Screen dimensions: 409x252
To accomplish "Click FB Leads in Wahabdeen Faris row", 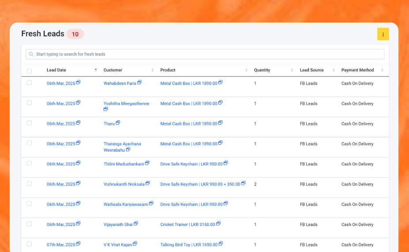I will click(309, 83).
